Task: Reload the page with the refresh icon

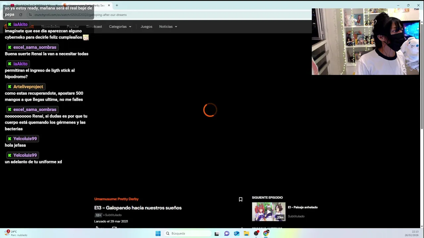Action: click(x=21, y=15)
